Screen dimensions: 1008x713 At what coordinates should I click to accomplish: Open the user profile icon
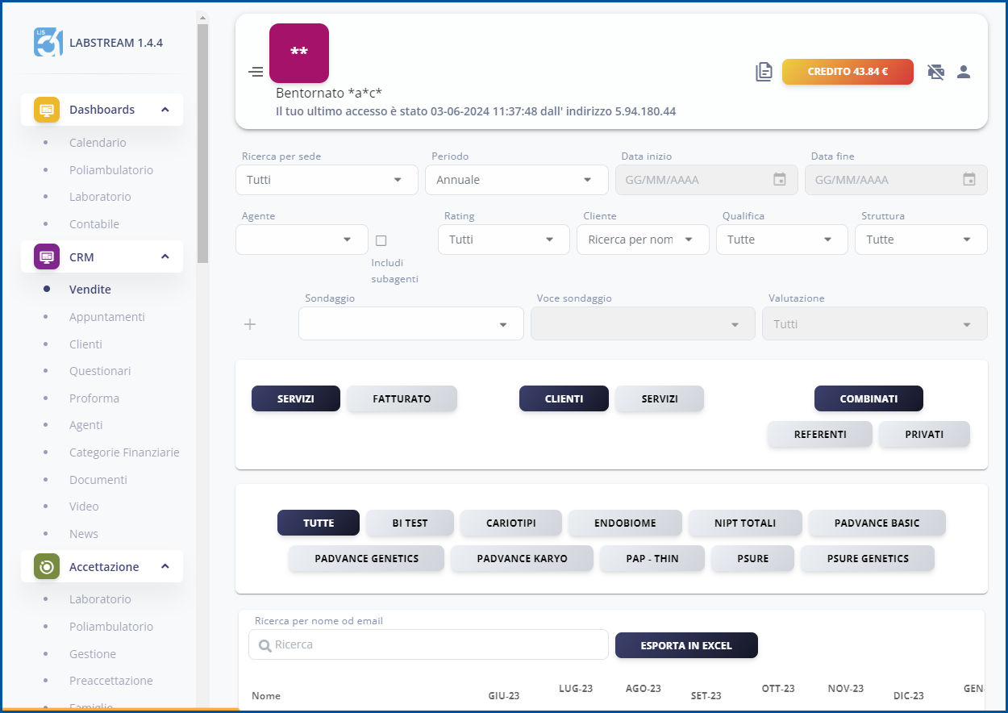click(964, 72)
